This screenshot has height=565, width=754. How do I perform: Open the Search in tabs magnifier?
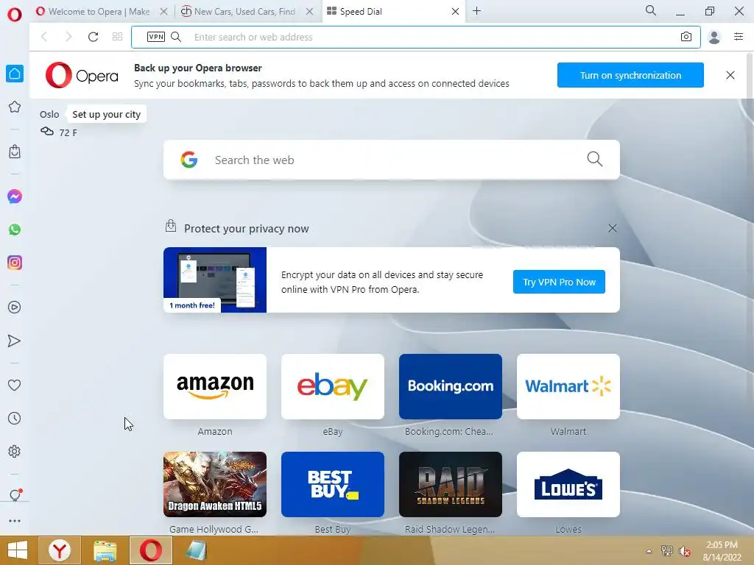click(651, 10)
